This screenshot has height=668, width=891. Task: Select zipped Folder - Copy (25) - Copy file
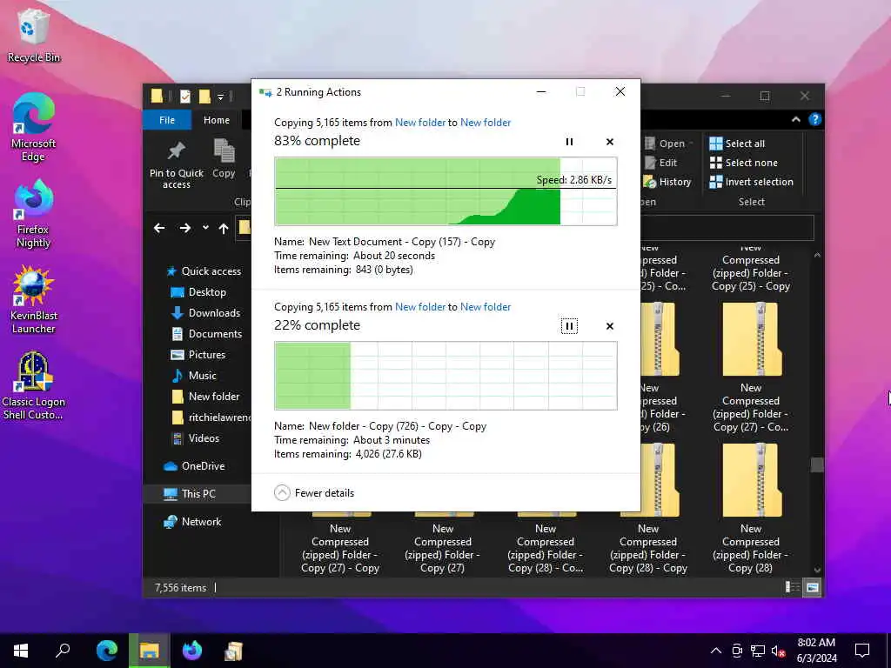(751, 267)
